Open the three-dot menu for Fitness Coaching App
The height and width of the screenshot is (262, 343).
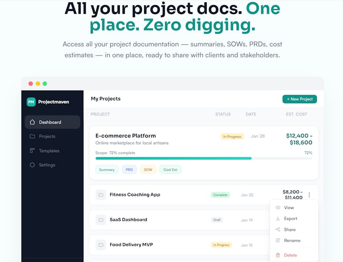pyautogui.click(x=309, y=195)
